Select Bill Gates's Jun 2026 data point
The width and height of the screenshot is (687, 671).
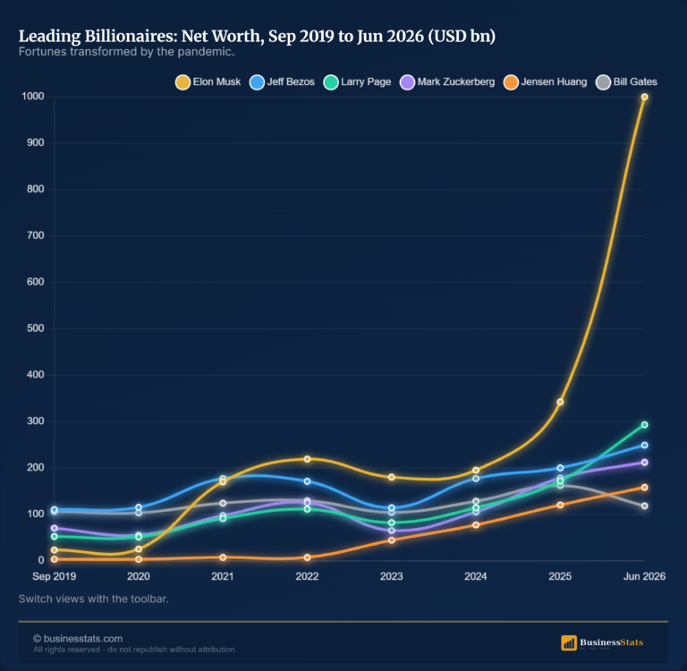coord(644,505)
